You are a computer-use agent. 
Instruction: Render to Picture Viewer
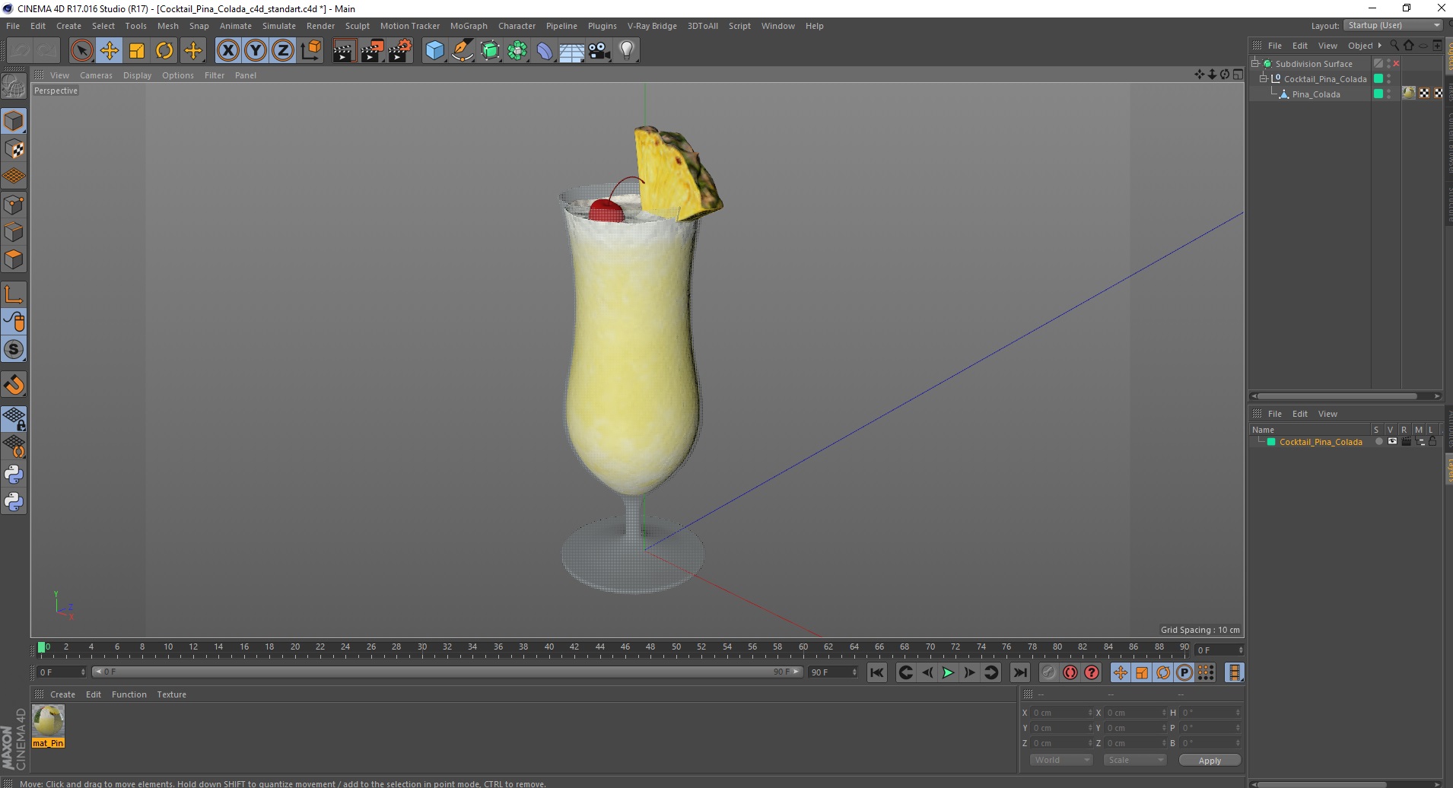pyautogui.click(x=372, y=51)
